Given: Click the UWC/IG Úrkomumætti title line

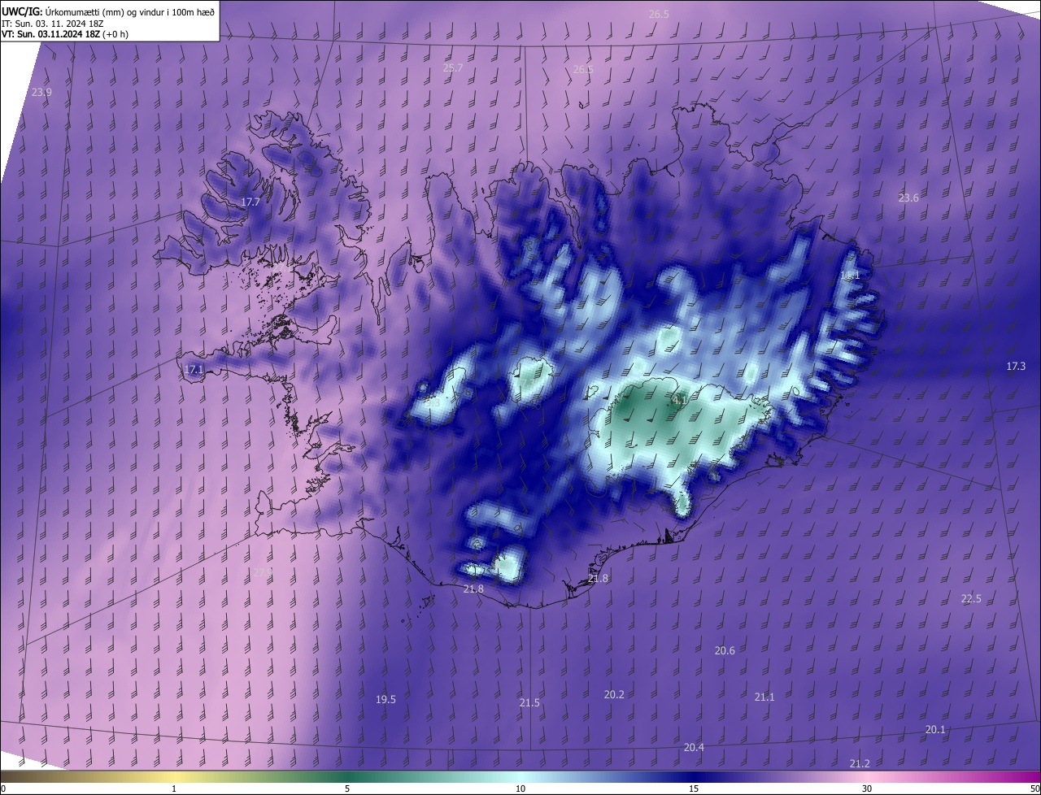Looking at the screenshot, I should click(109, 11).
